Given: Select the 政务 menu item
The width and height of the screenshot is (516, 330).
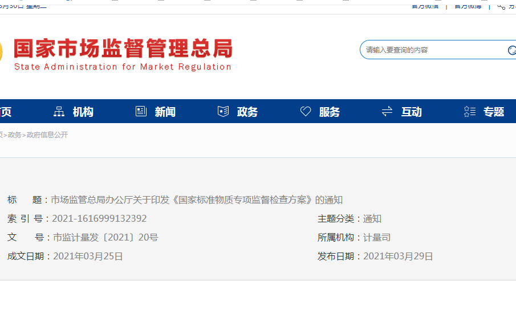Looking at the screenshot, I should click(247, 112).
